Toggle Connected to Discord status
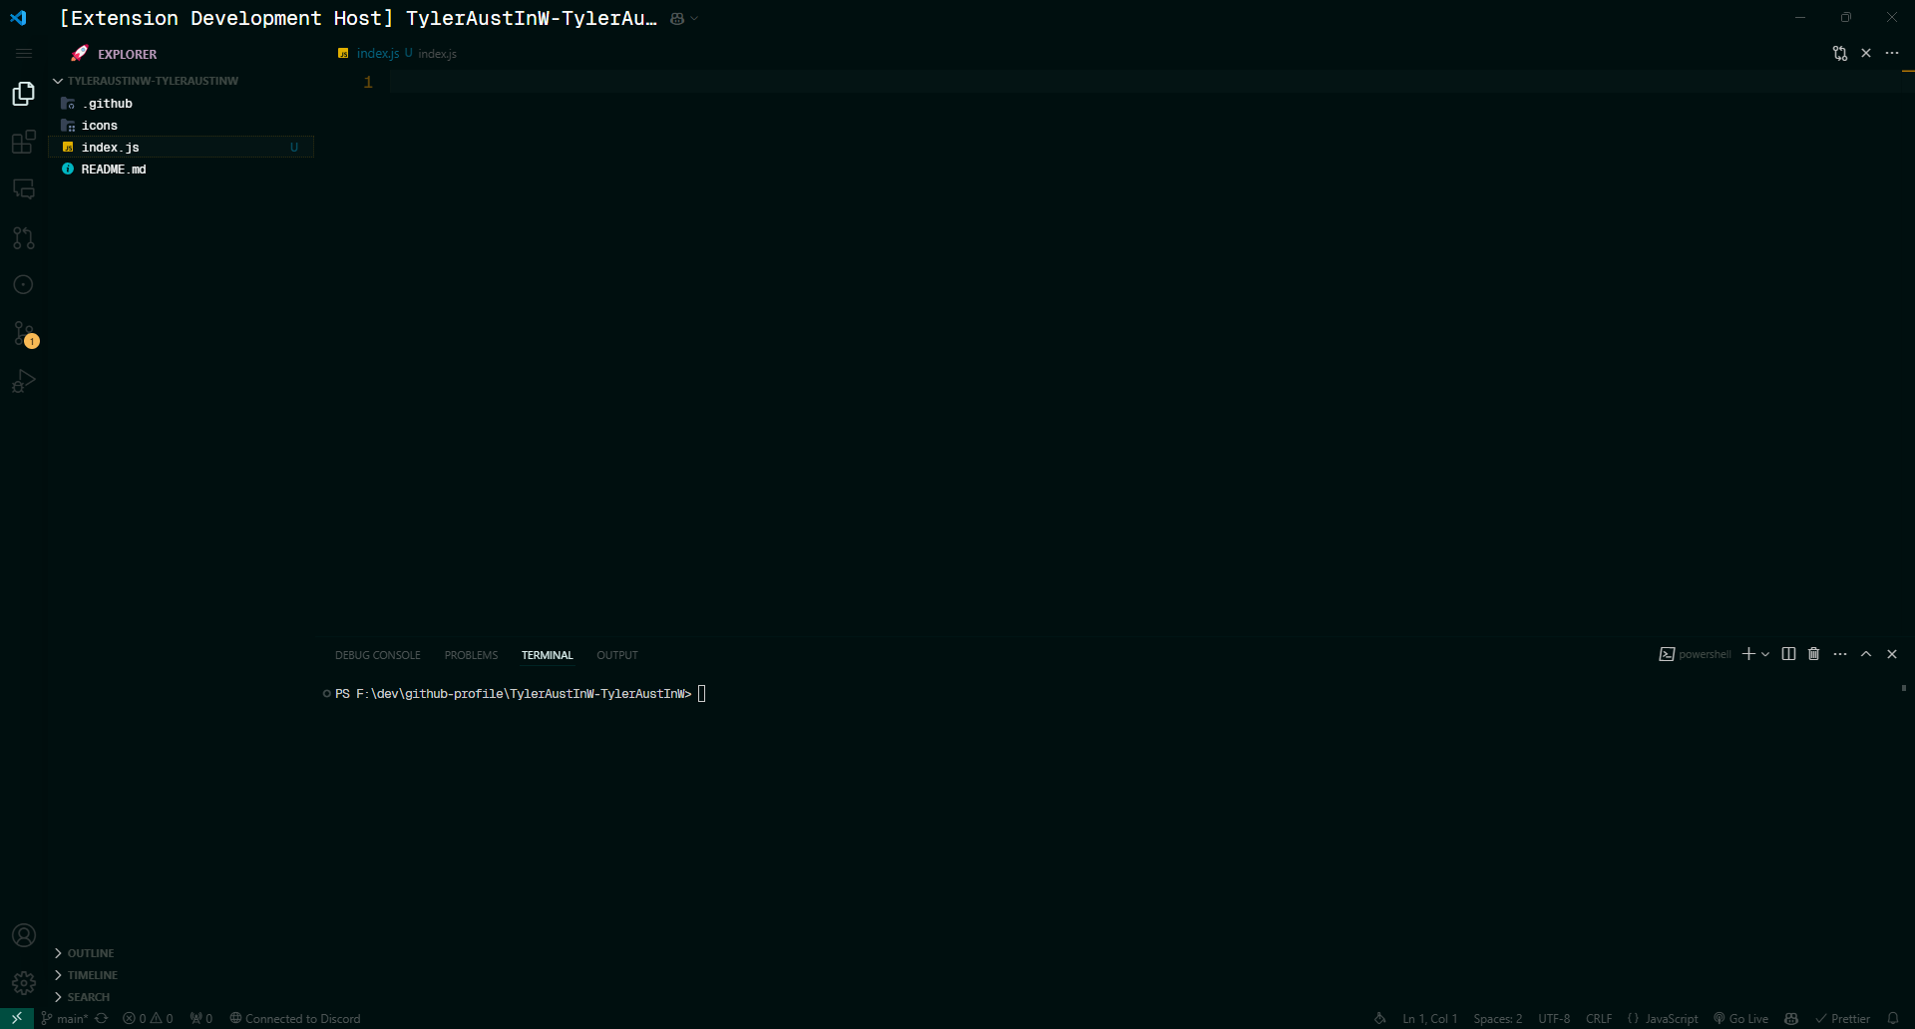This screenshot has width=1915, height=1029. point(295,1018)
